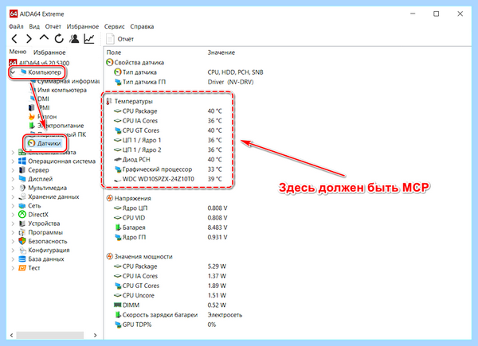Select the Графический процессор row
This screenshot has width=478, height=346.
[168, 169]
